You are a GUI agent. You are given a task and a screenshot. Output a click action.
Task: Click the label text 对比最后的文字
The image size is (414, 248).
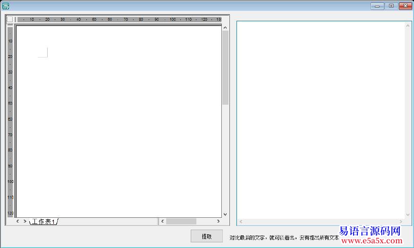(x=247, y=238)
